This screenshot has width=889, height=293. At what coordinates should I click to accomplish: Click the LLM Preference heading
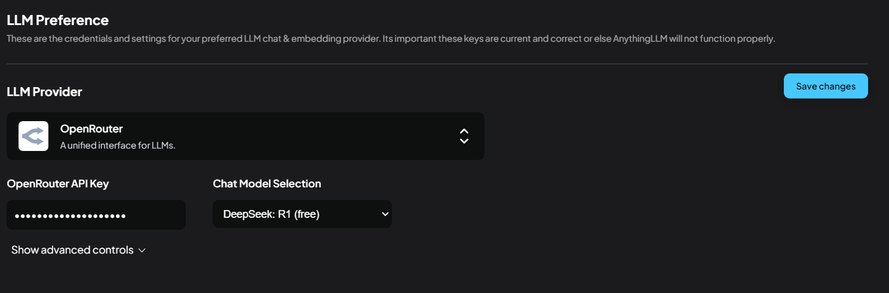[x=57, y=20]
